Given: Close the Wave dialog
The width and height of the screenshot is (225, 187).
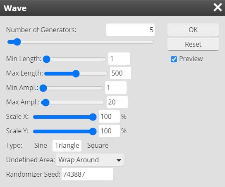Looking at the screenshot, I should pos(218,7).
